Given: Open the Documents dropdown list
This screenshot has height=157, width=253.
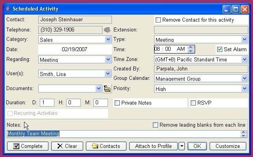Looking at the screenshot, I should tap(99, 89).
